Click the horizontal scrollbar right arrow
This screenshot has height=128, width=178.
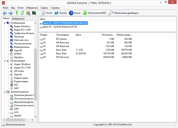pos(32,120)
